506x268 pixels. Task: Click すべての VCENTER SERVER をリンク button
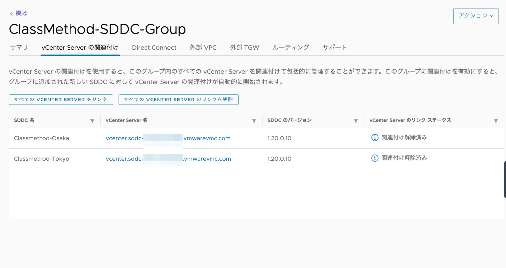coord(61,100)
